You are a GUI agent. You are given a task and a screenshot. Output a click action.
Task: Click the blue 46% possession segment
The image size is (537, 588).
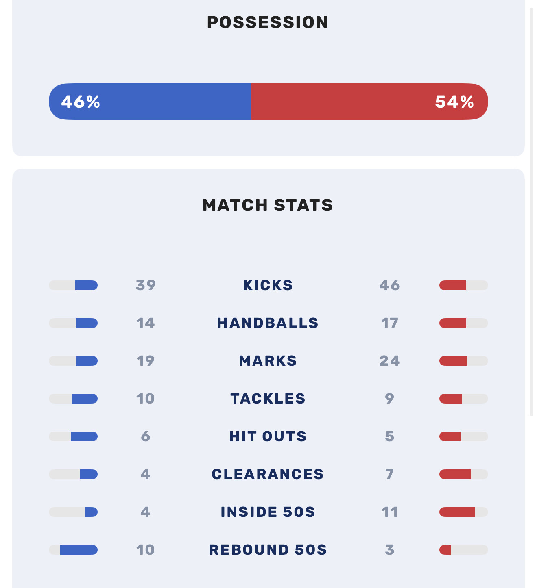coord(150,102)
